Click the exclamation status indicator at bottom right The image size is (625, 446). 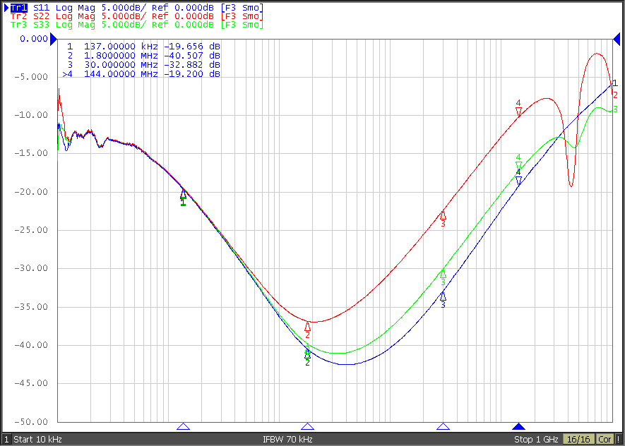618,439
